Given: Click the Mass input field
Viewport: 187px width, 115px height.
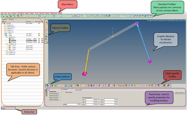Looking at the screenshot, I should click(74, 104).
